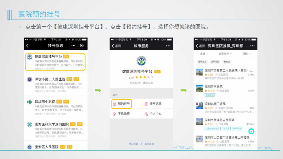Expand the 全城 area dropdown

[204, 54]
